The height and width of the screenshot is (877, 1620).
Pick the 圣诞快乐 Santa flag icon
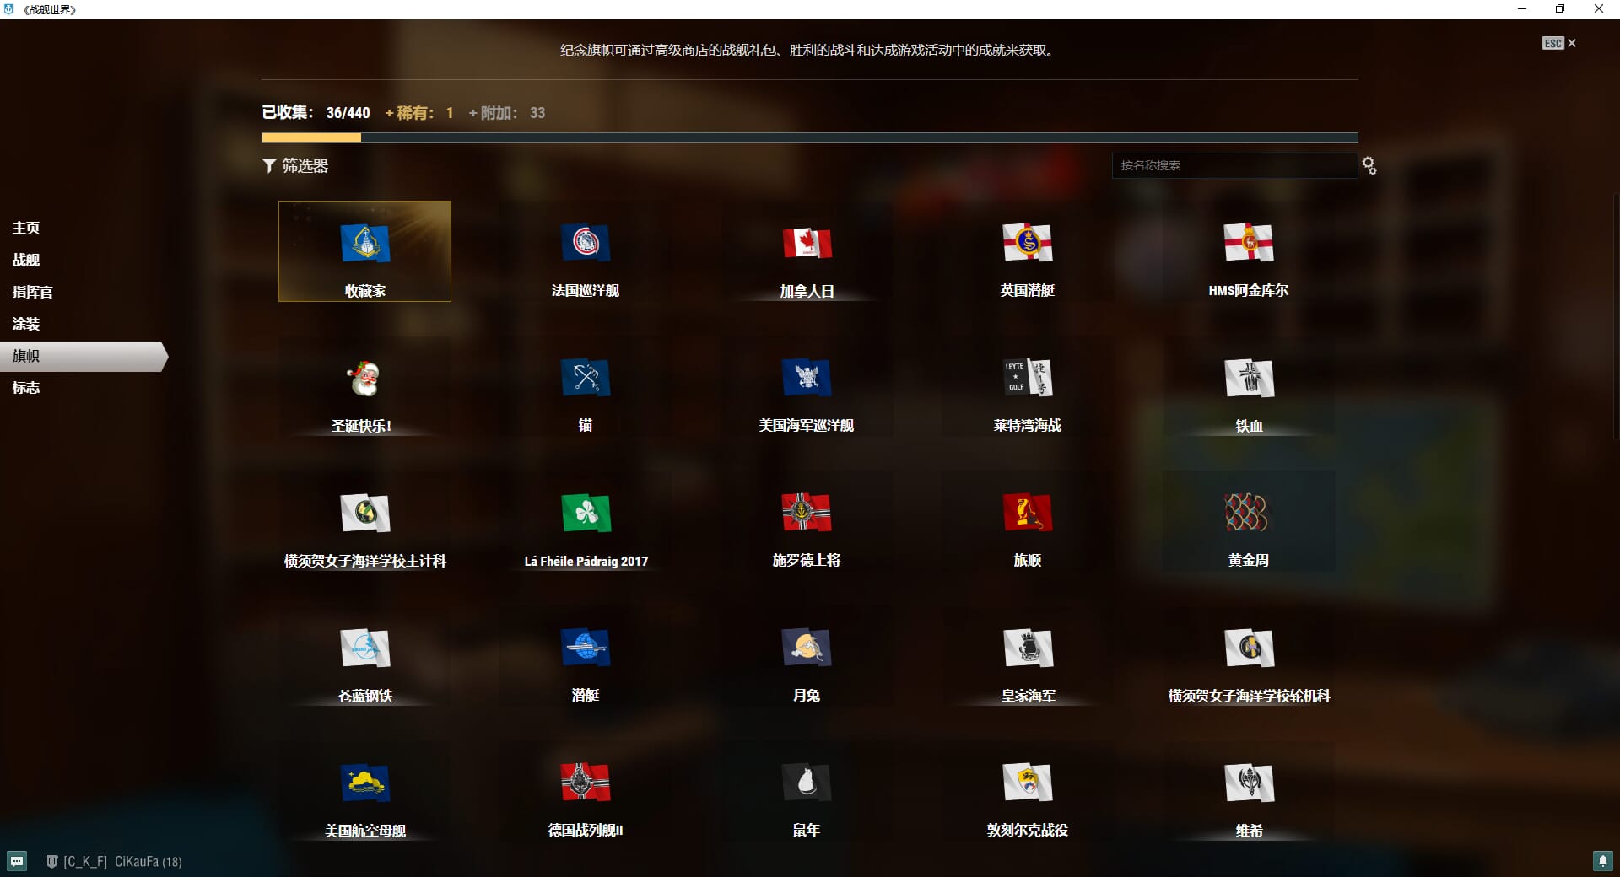pos(364,379)
